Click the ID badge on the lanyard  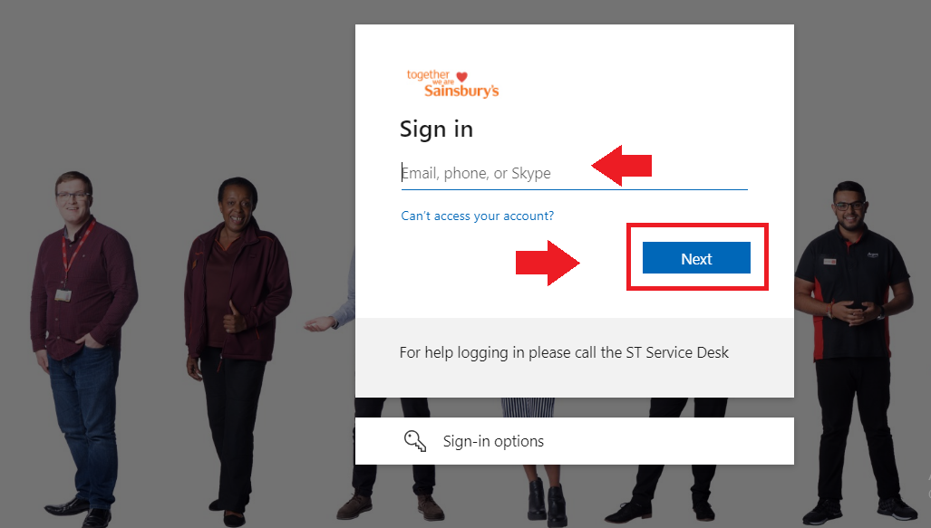click(63, 294)
